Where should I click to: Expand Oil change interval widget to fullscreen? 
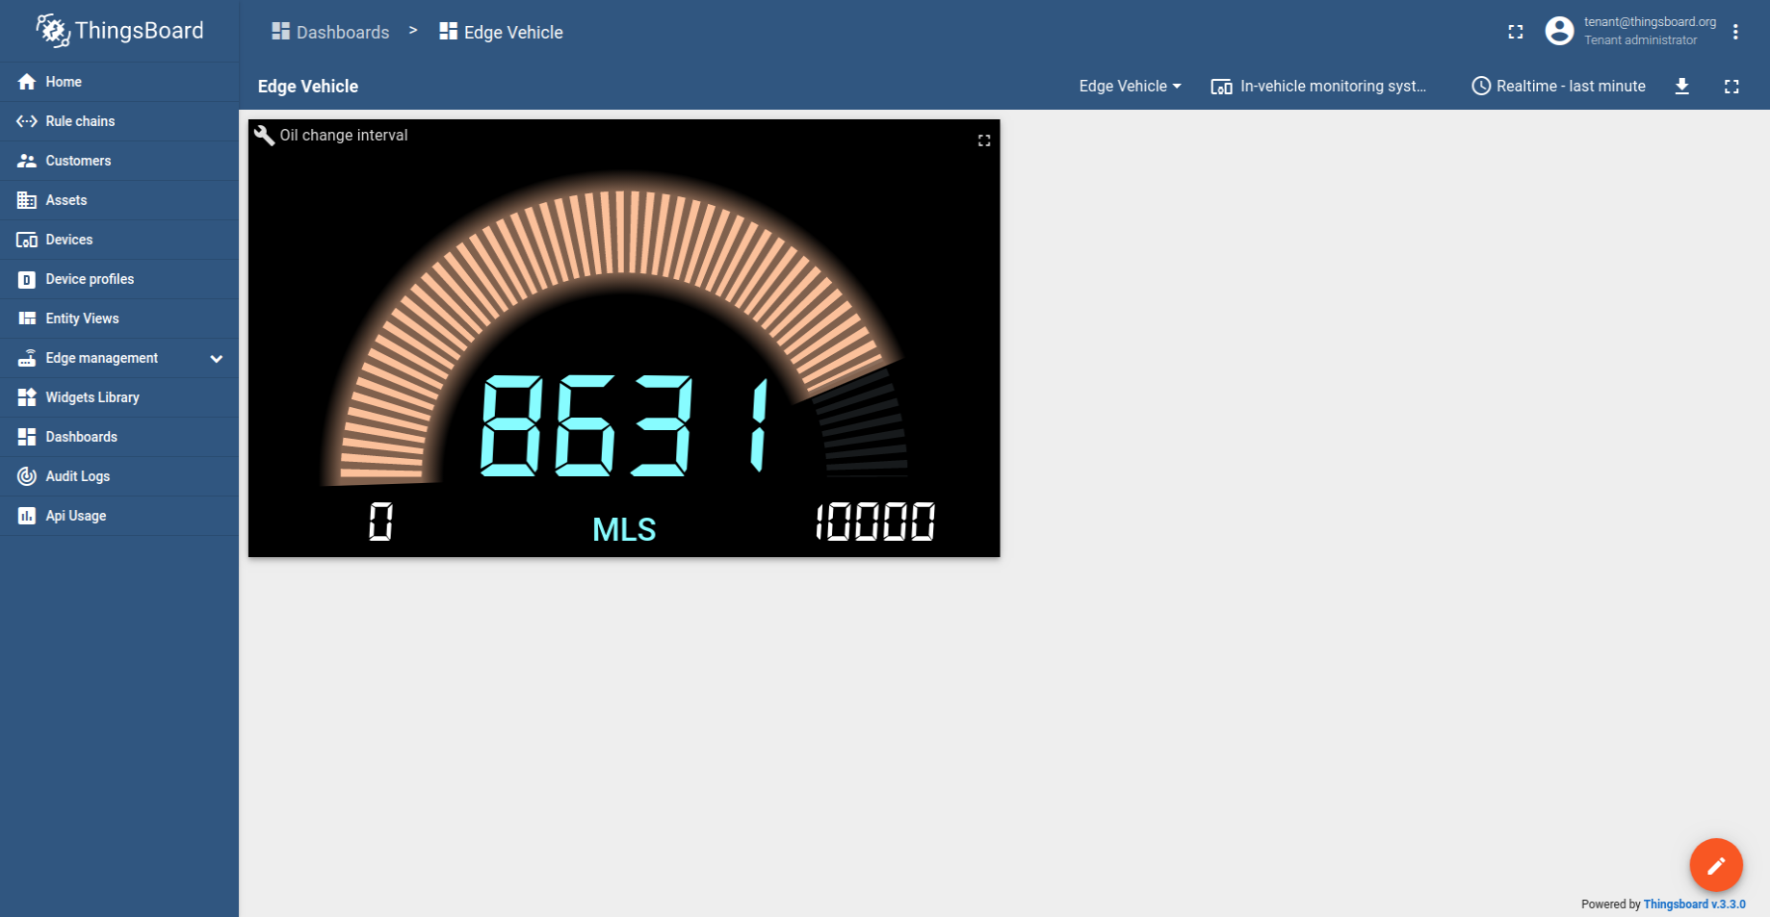coord(983,140)
